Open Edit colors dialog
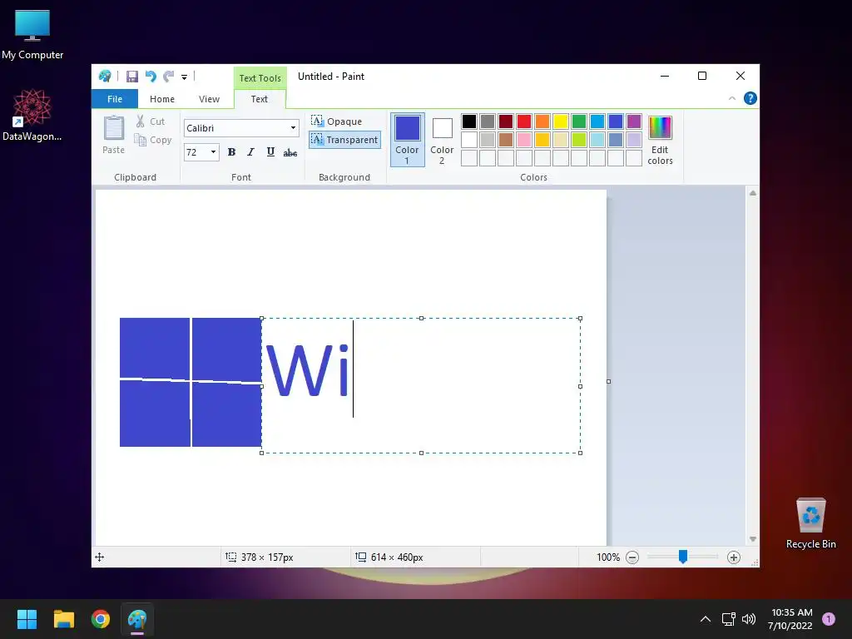The width and height of the screenshot is (852, 639). [x=660, y=140]
